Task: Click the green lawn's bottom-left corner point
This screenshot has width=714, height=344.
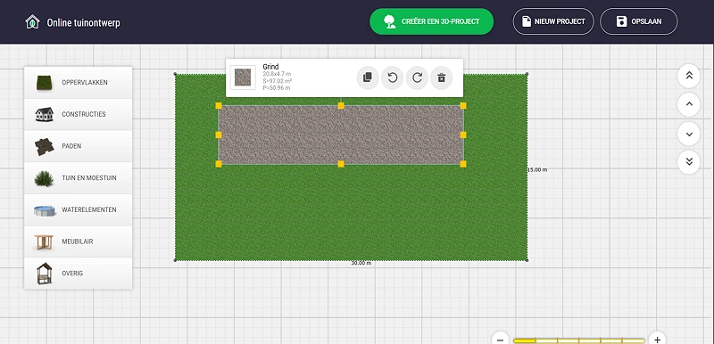Action: (175, 260)
